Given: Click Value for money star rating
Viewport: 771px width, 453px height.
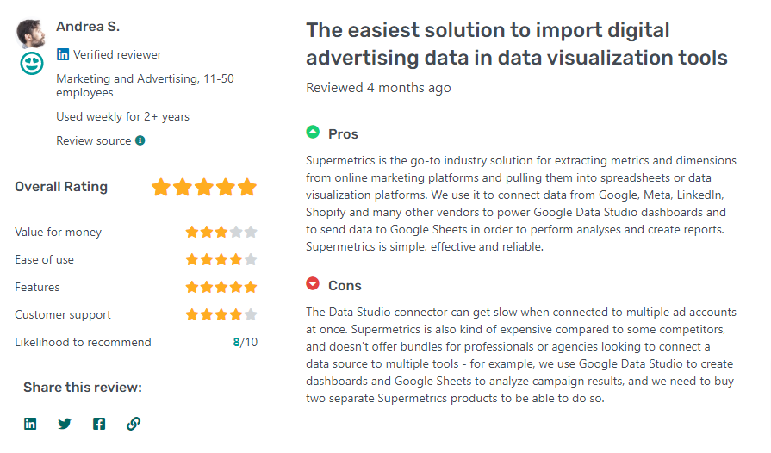Looking at the screenshot, I should [221, 232].
